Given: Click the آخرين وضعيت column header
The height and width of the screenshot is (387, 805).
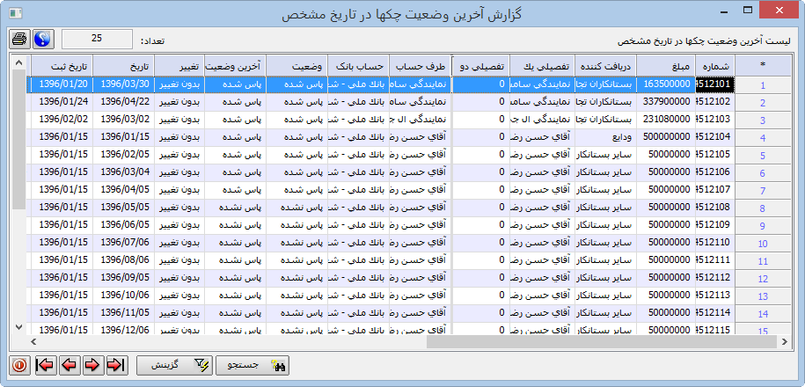Looking at the screenshot, I should [x=235, y=66].
